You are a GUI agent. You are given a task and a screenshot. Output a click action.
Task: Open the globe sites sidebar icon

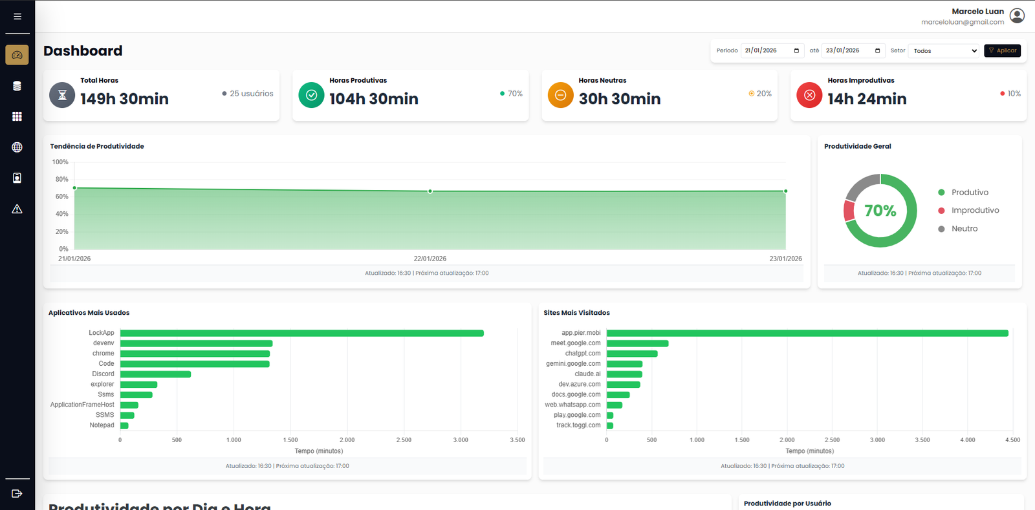coord(17,147)
